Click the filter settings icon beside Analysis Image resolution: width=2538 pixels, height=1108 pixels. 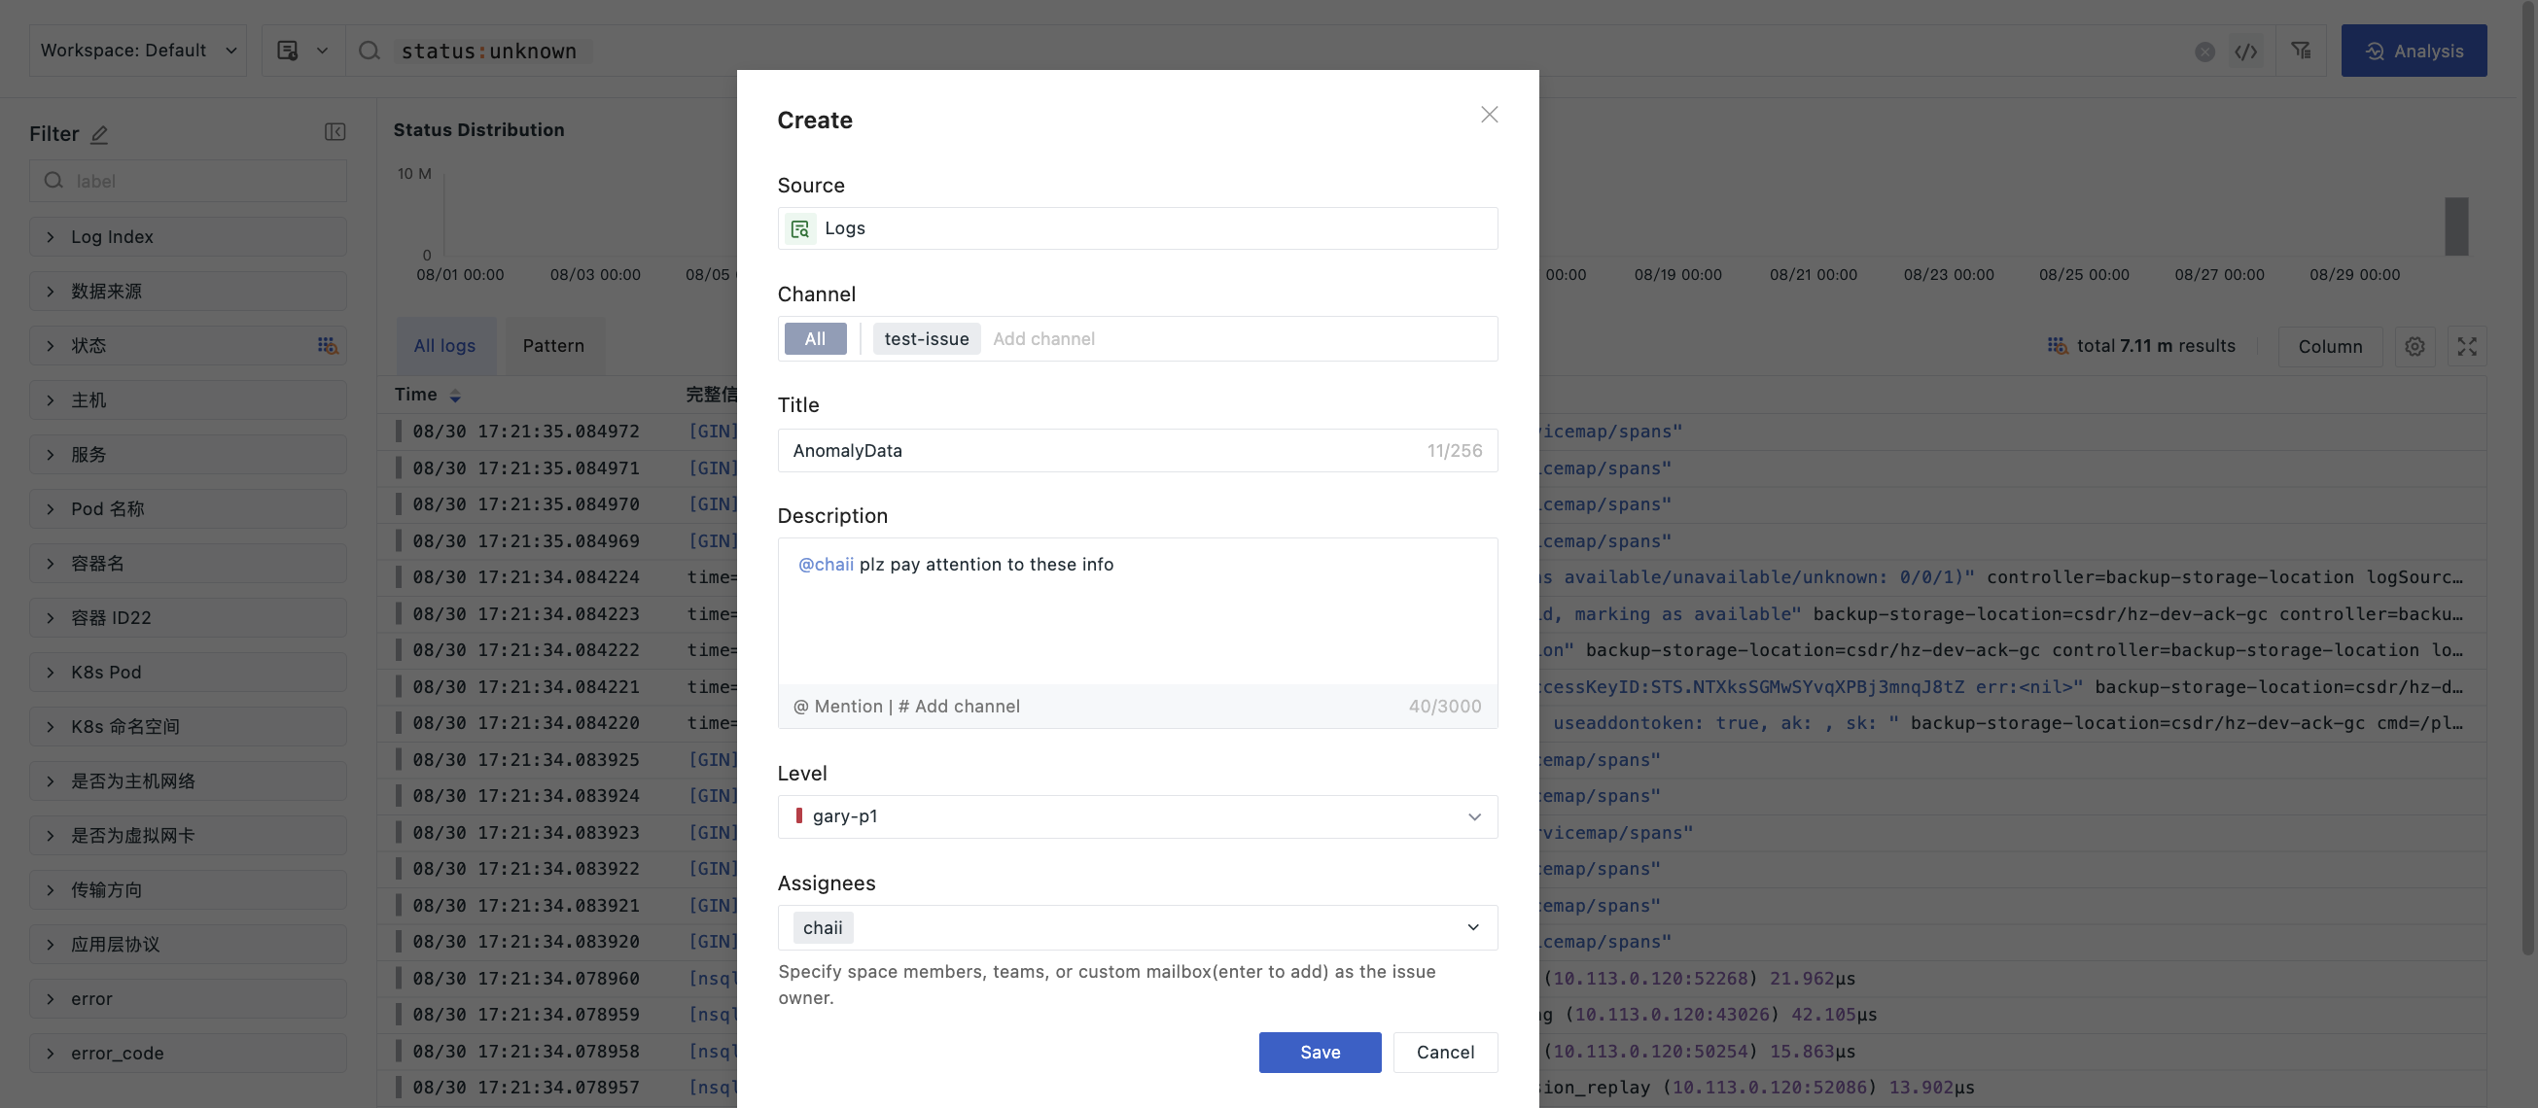coord(2301,52)
